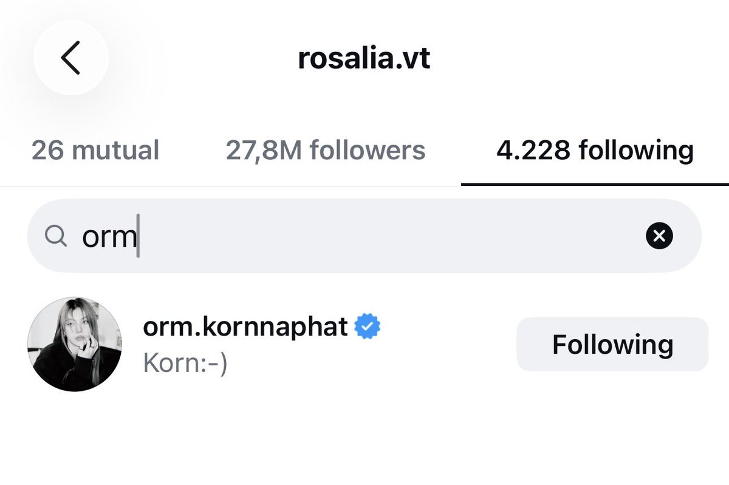Screen dimensions: 729x485
Task: Focus the search field containing orm
Action: pyautogui.click(x=364, y=236)
